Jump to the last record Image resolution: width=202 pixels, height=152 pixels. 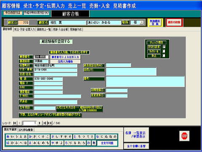click(45, 123)
